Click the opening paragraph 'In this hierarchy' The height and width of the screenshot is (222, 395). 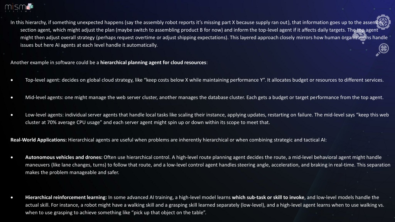(199, 34)
